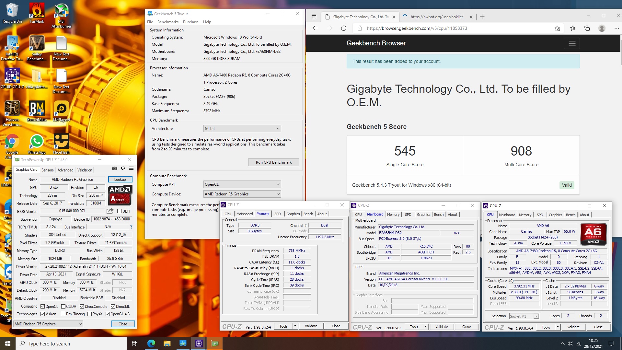Launch BenchMate desktop shortcut
Viewport: 622px width, 350px height.
[x=37, y=111]
